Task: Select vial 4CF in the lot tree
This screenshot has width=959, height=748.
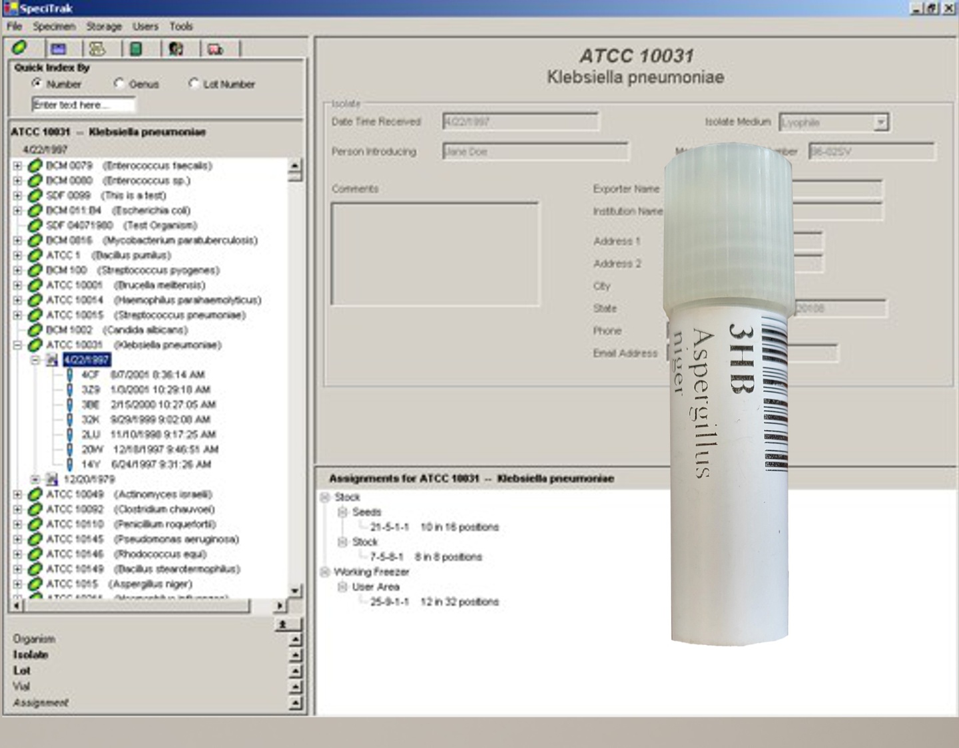Action: (x=90, y=375)
